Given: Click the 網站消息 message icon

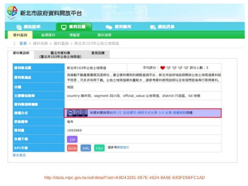Looking at the screenshot, I should click(x=153, y=27).
